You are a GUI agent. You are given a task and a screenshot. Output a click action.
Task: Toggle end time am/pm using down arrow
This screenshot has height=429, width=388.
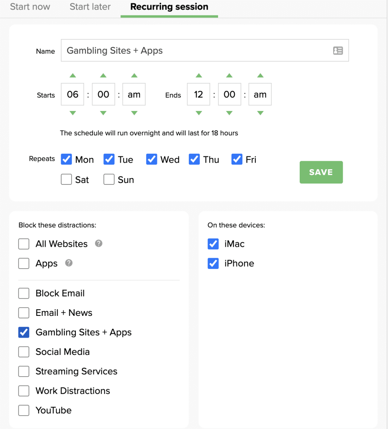click(260, 113)
